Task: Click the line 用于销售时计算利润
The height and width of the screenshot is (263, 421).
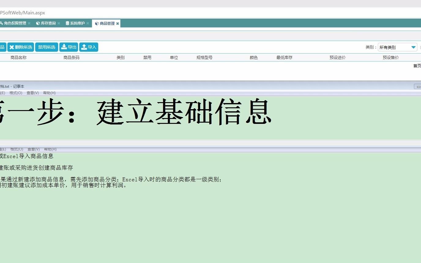Action: [x=63, y=185]
